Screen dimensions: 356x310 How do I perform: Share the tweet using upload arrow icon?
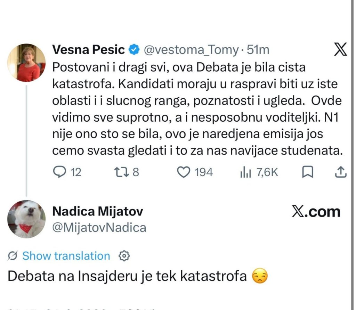[x=341, y=172]
